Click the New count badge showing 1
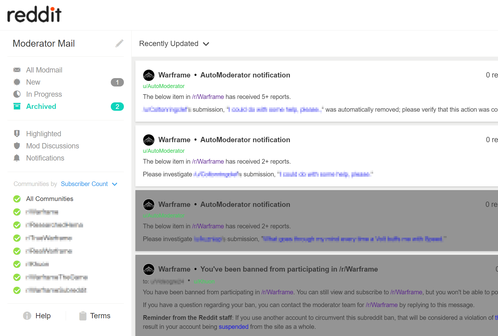498x336 pixels. 117,82
